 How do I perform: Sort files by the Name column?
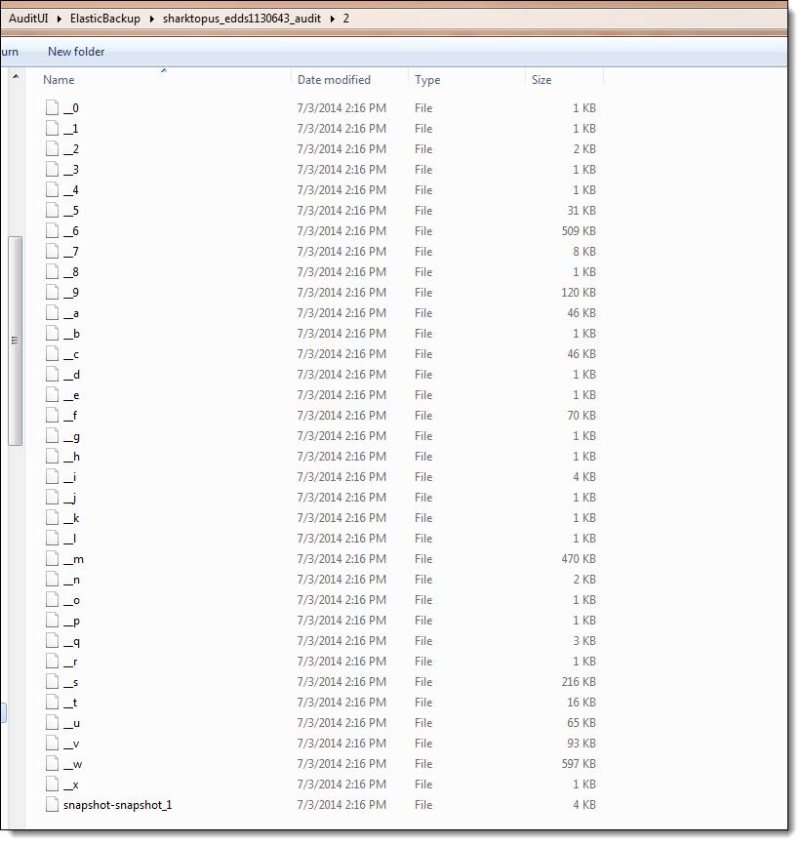point(59,80)
